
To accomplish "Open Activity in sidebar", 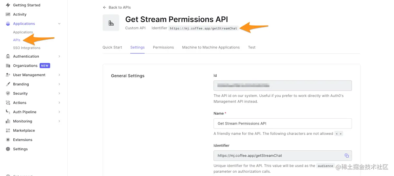I will coord(20,14).
